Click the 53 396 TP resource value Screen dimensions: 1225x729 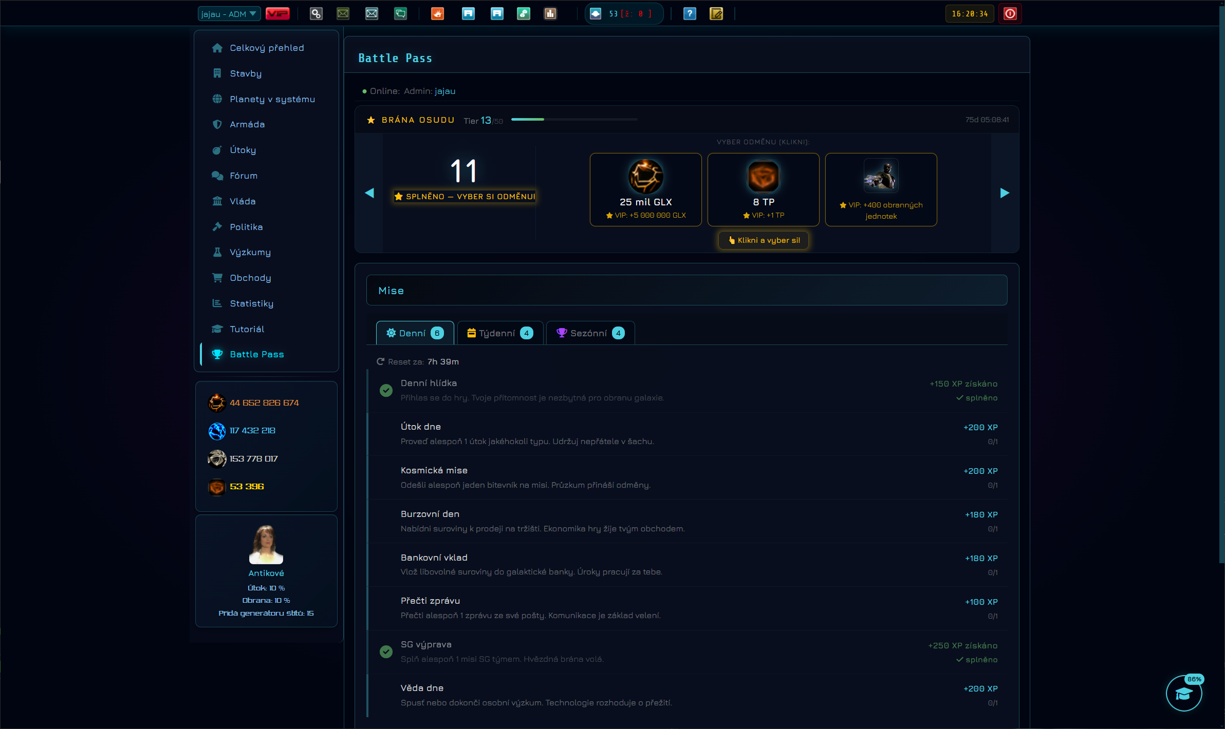tap(247, 487)
